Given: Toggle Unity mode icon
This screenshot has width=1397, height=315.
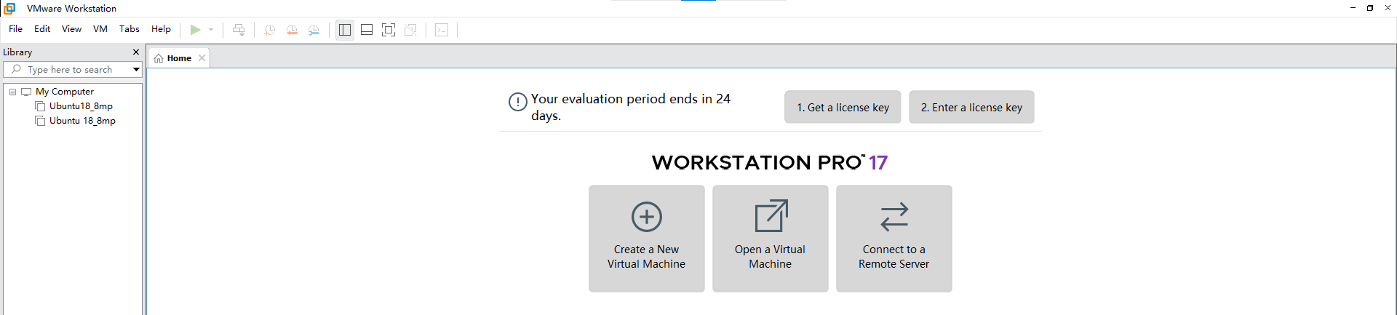Looking at the screenshot, I should coord(410,30).
